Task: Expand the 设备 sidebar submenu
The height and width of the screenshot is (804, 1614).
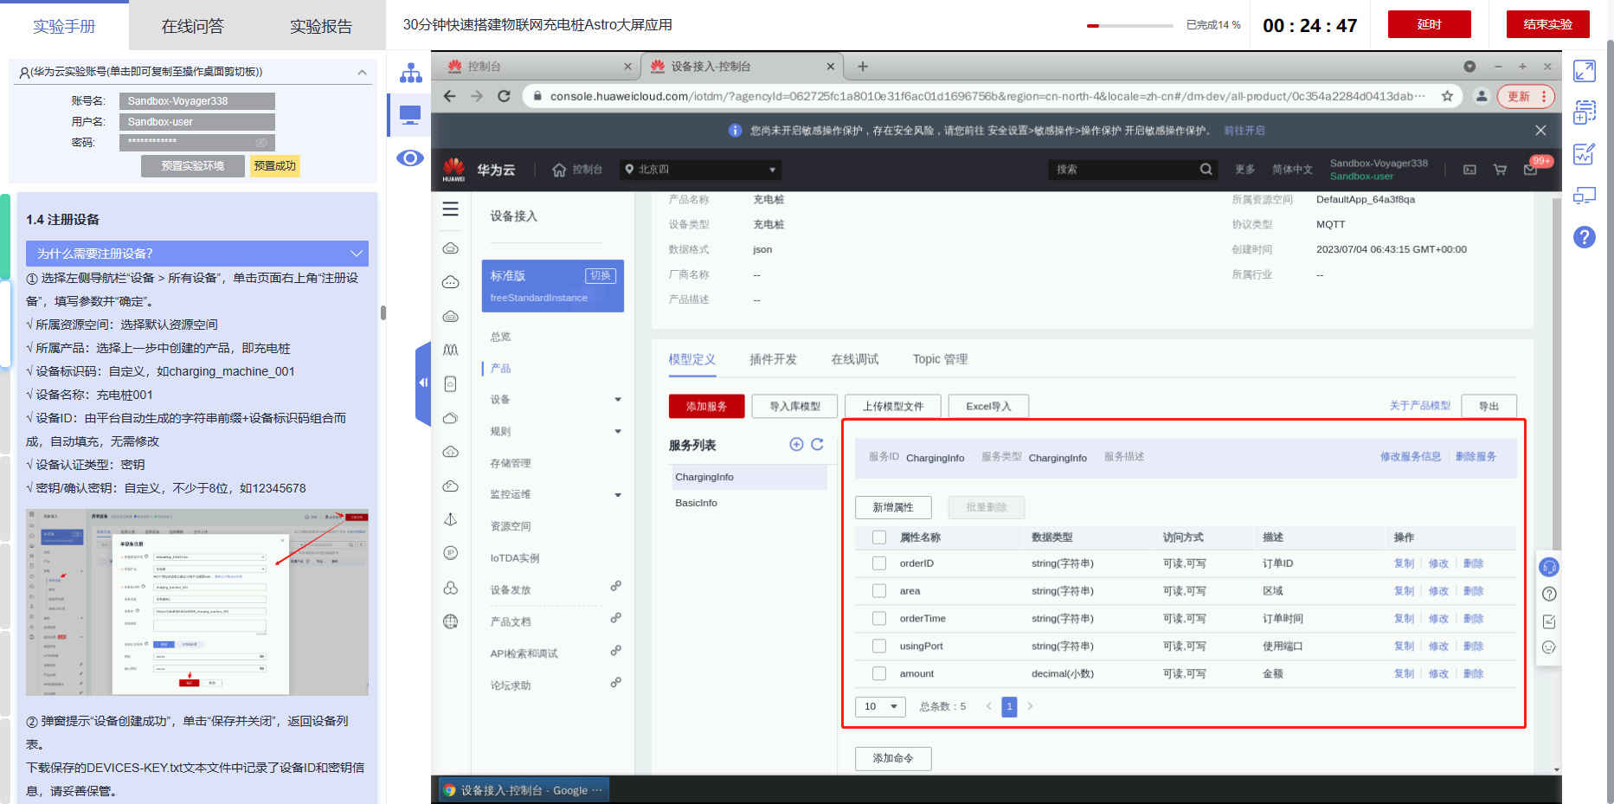Action: [x=618, y=400]
